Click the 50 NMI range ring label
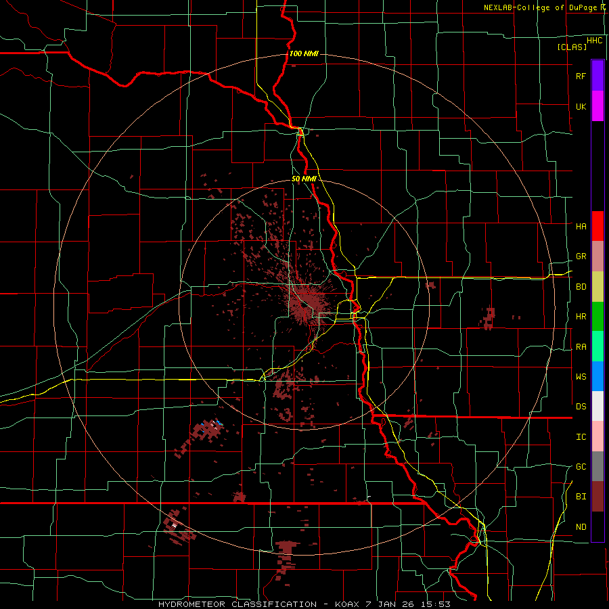This screenshot has height=609, width=609. (x=304, y=179)
